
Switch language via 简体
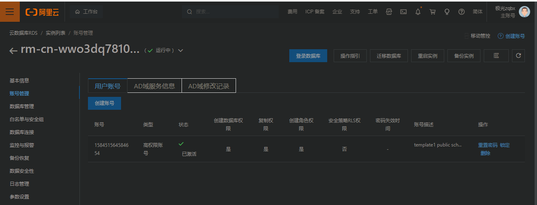click(478, 12)
